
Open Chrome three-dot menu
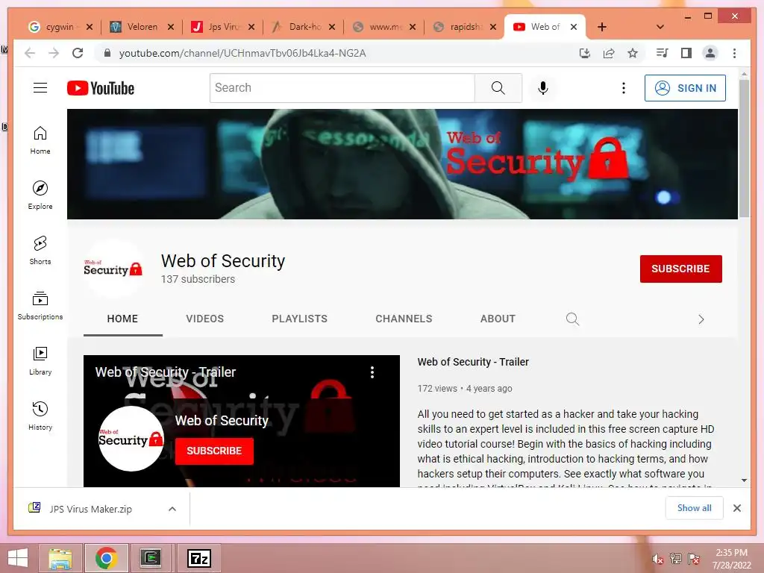tap(734, 53)
